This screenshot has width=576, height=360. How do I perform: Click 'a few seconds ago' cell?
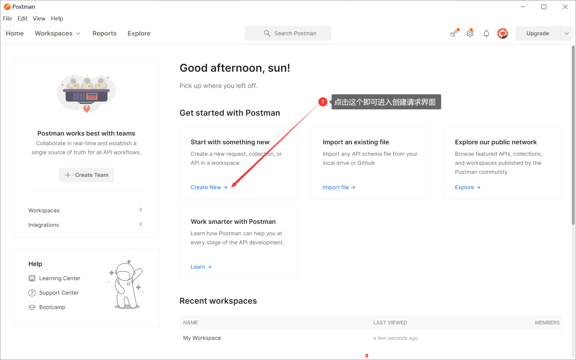395,338
